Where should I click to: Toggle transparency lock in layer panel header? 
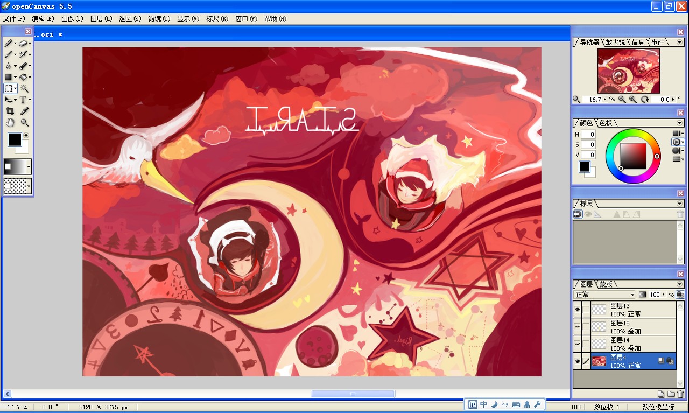coord(680,295)
